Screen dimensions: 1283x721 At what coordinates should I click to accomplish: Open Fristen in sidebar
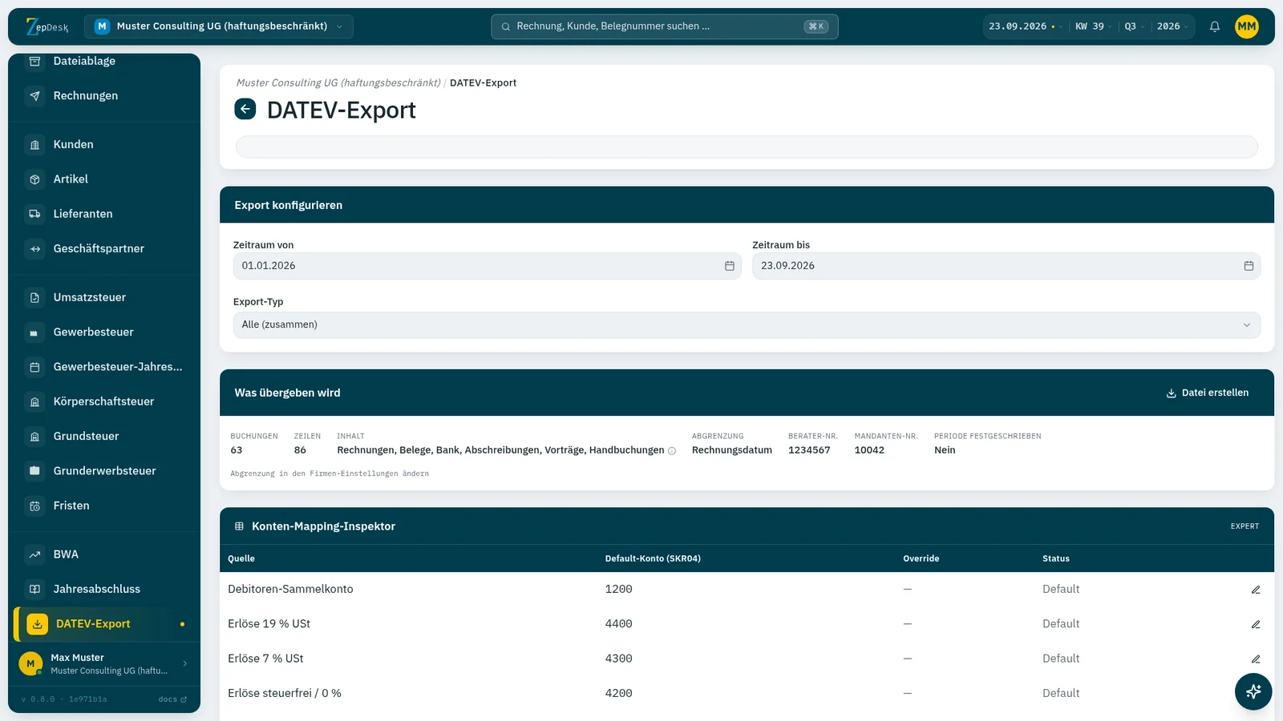point(104,506)
